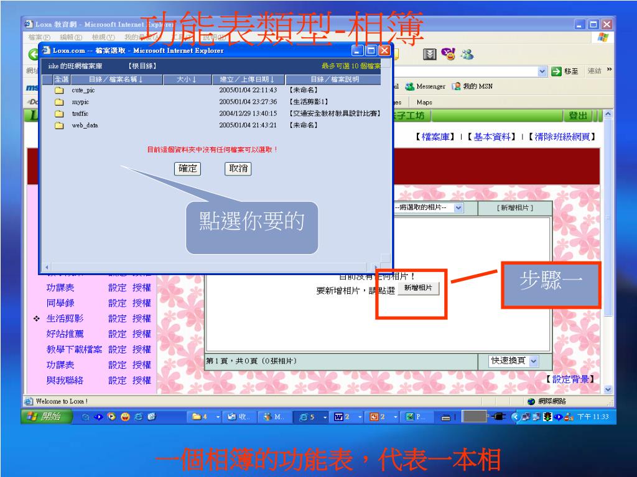The width and height of the screenshot is (637, 477).
Task: Click the traffic folder icon
Action: tap(59, 114)
